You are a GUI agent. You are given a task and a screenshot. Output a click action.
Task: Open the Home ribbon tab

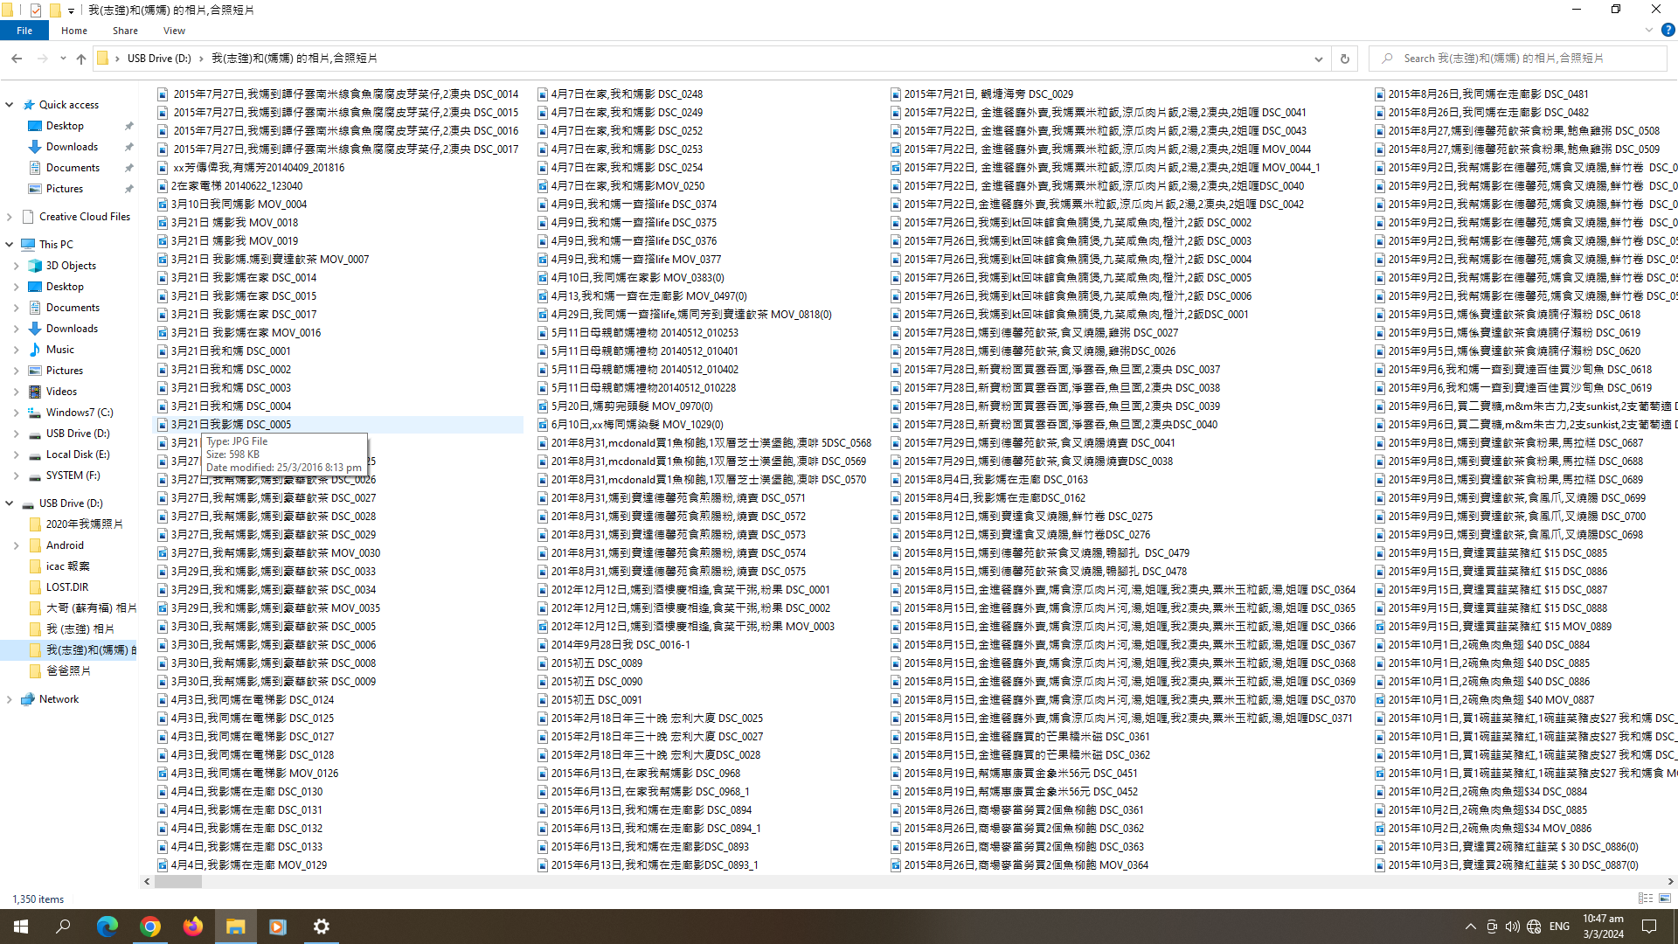click(74, 31)
